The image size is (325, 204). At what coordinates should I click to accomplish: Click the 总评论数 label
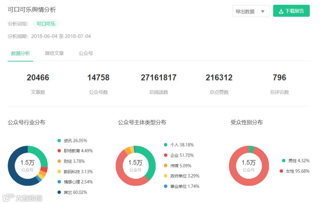(279, 92)
